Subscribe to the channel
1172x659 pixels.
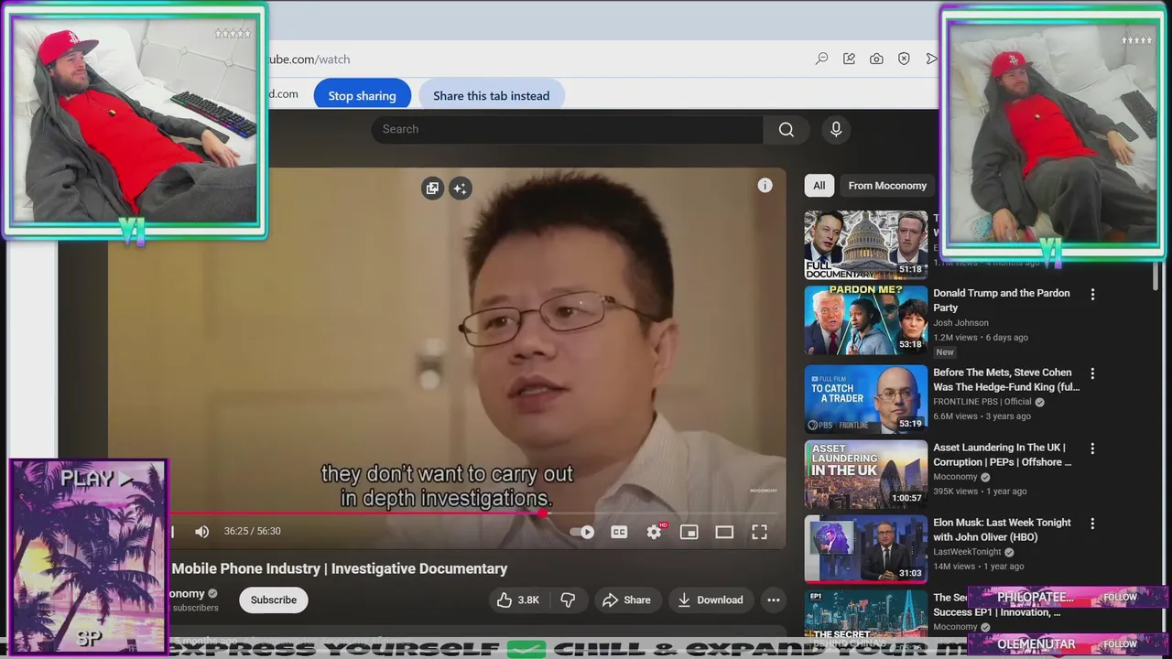pyautogui.click(x=274, y=600)
